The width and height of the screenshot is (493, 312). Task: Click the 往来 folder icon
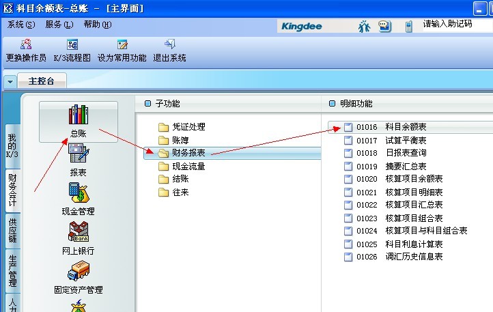tap(163, 192)
